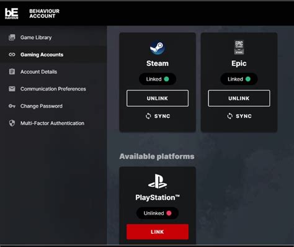Click the Steam platform name
Screen dimensions: 294x247
(158, 63)
